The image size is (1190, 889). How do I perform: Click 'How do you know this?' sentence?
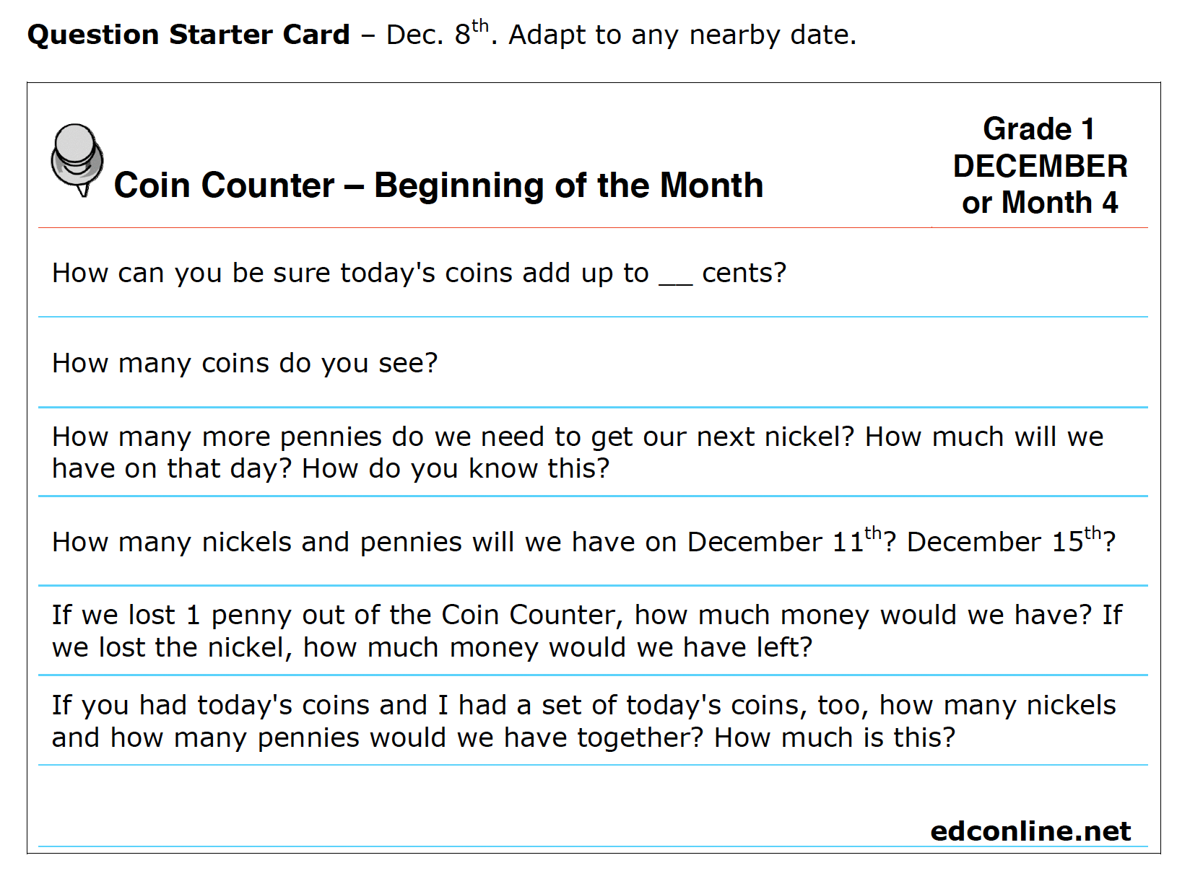coord(456,469)
